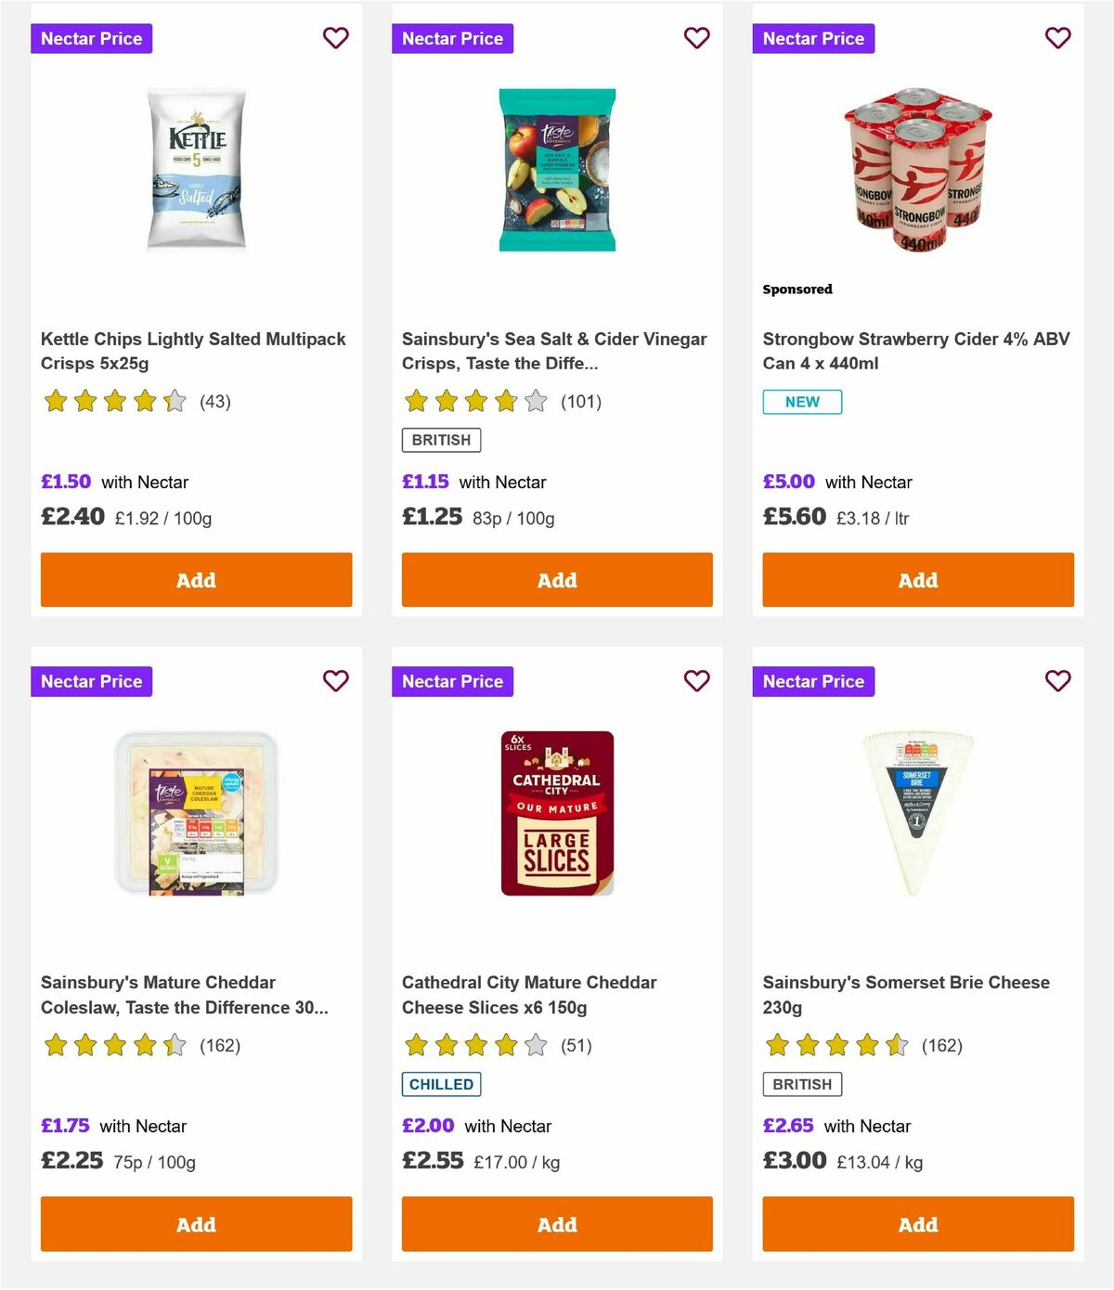Click the Nectar Price badge above the coleslaw
The width and height of the screenshot is (1114, 1290).
pyautogui.click(x=92, y=680)
